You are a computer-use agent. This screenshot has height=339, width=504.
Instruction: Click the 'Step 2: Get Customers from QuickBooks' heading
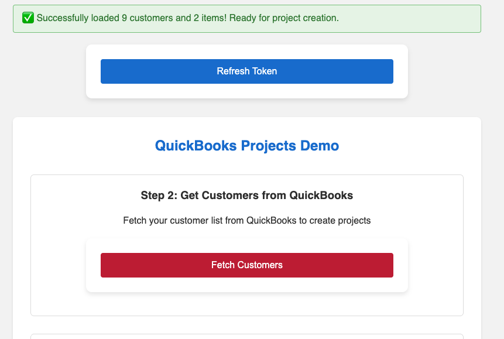click(246, 195)
